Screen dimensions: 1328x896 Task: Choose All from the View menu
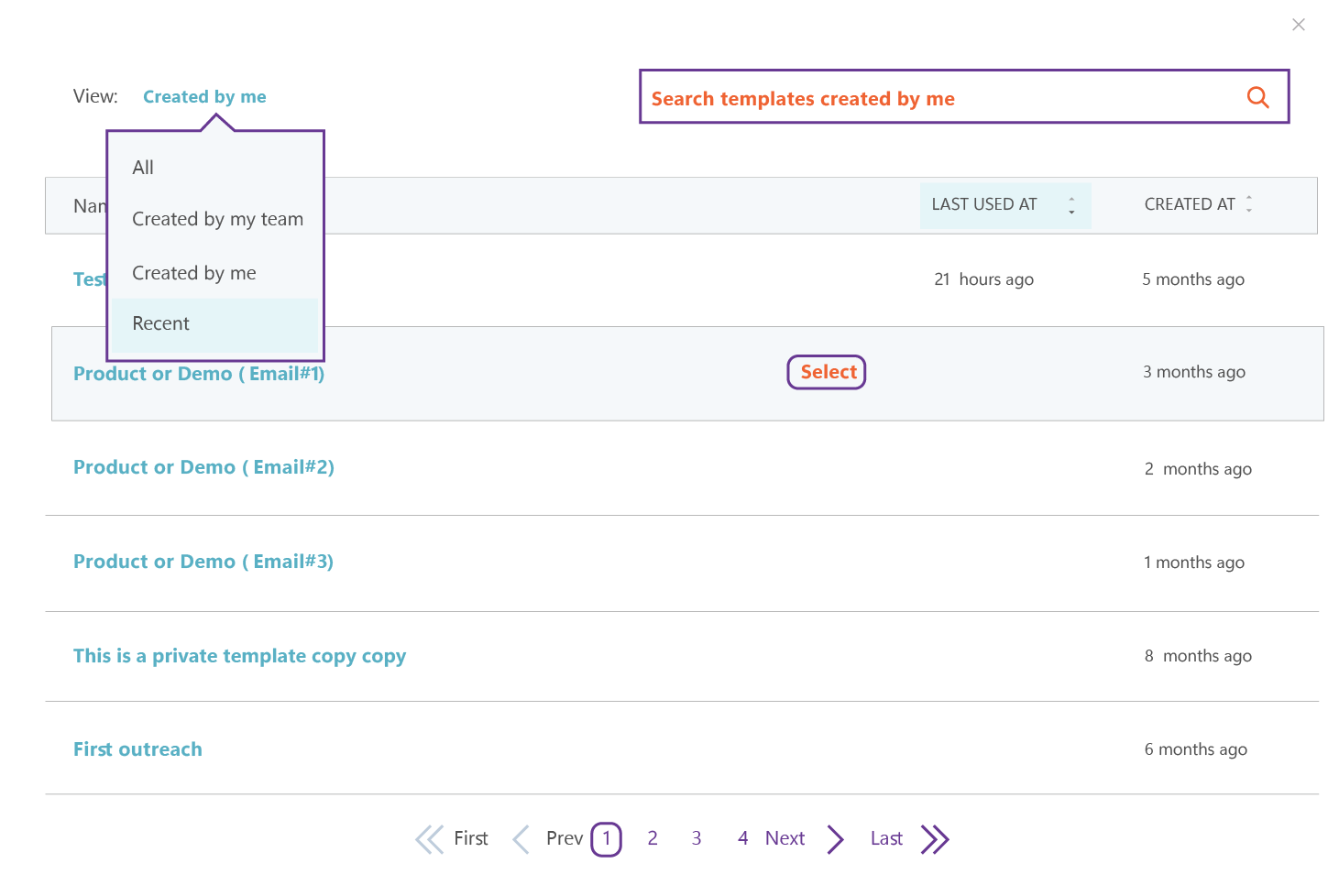coord(144,168)
